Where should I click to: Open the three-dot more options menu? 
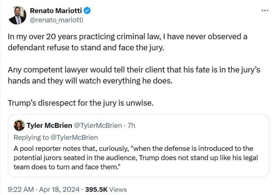coord(264,10)
